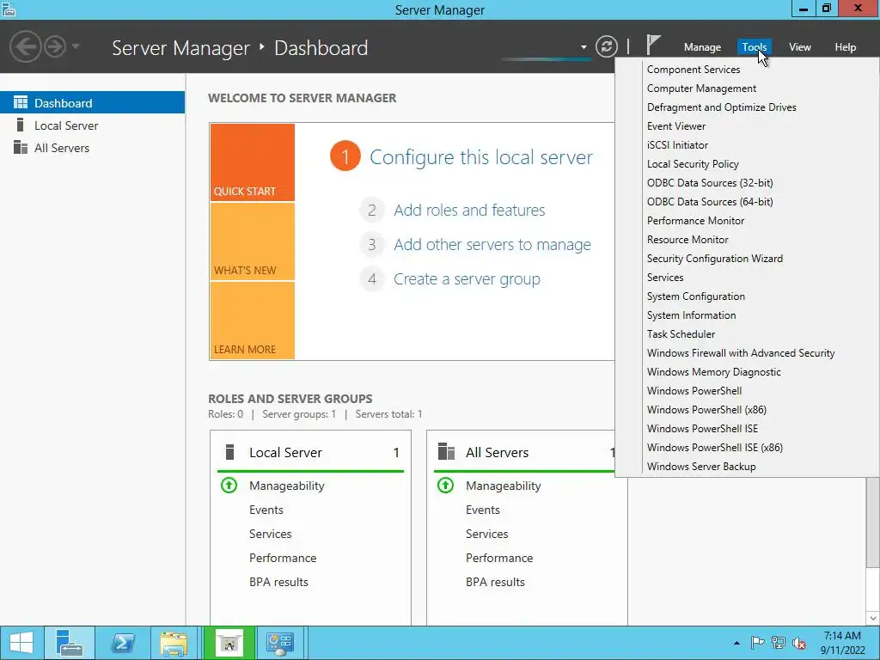Launch Resource Monitor

pyautogui.click(x=687, y=240)
